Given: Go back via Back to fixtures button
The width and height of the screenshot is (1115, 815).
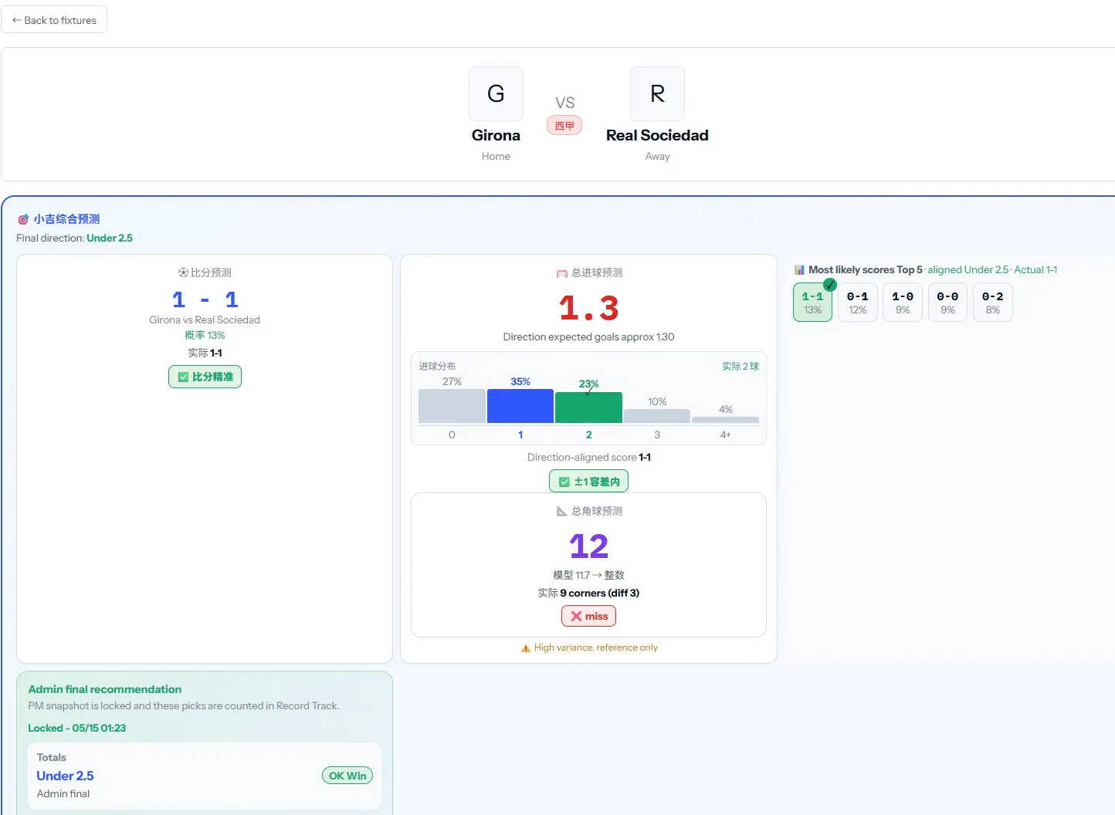Looking at the screenshot, I should [x=54, y=20].
